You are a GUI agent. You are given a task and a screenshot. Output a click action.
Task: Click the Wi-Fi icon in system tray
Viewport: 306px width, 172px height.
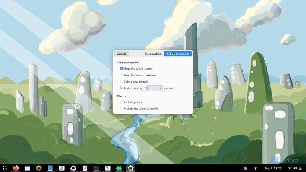(x=290, y=168)
